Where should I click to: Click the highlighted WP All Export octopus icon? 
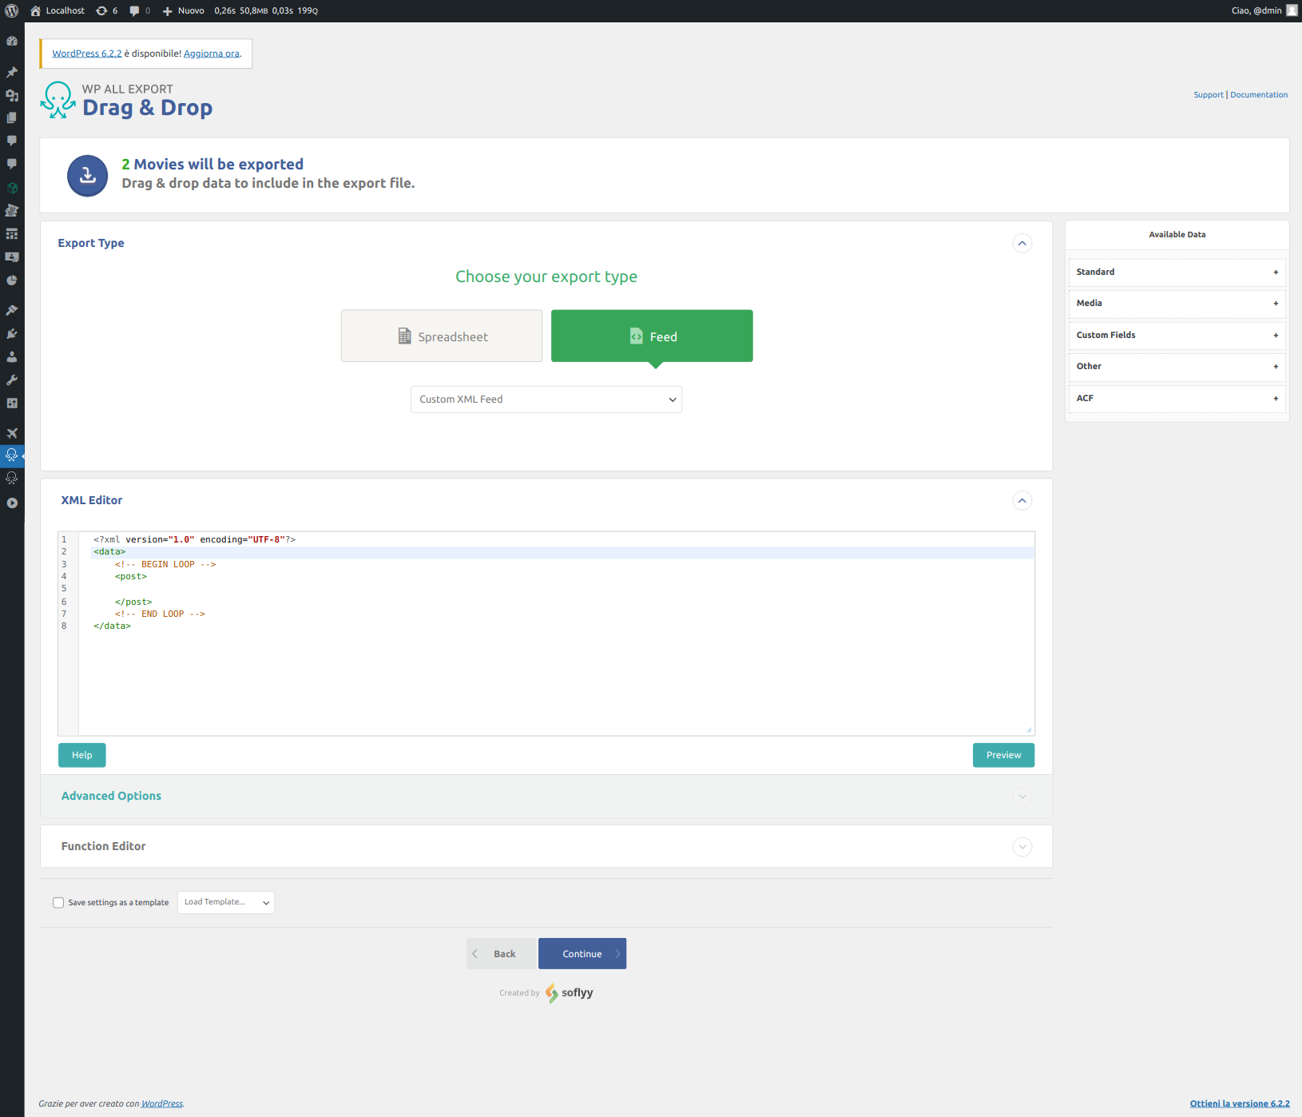tap(12, 455)
